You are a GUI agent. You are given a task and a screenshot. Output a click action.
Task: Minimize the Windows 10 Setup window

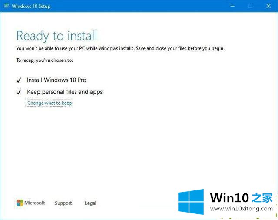pos(232,6)
